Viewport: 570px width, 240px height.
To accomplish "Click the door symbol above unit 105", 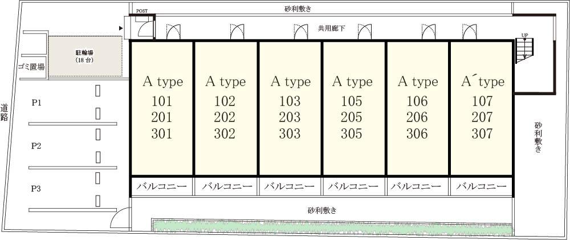I will (365, 31).
